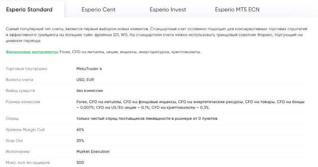
Task: Click the Макс. кол-во ордеров label
Action: click(27, 162)
